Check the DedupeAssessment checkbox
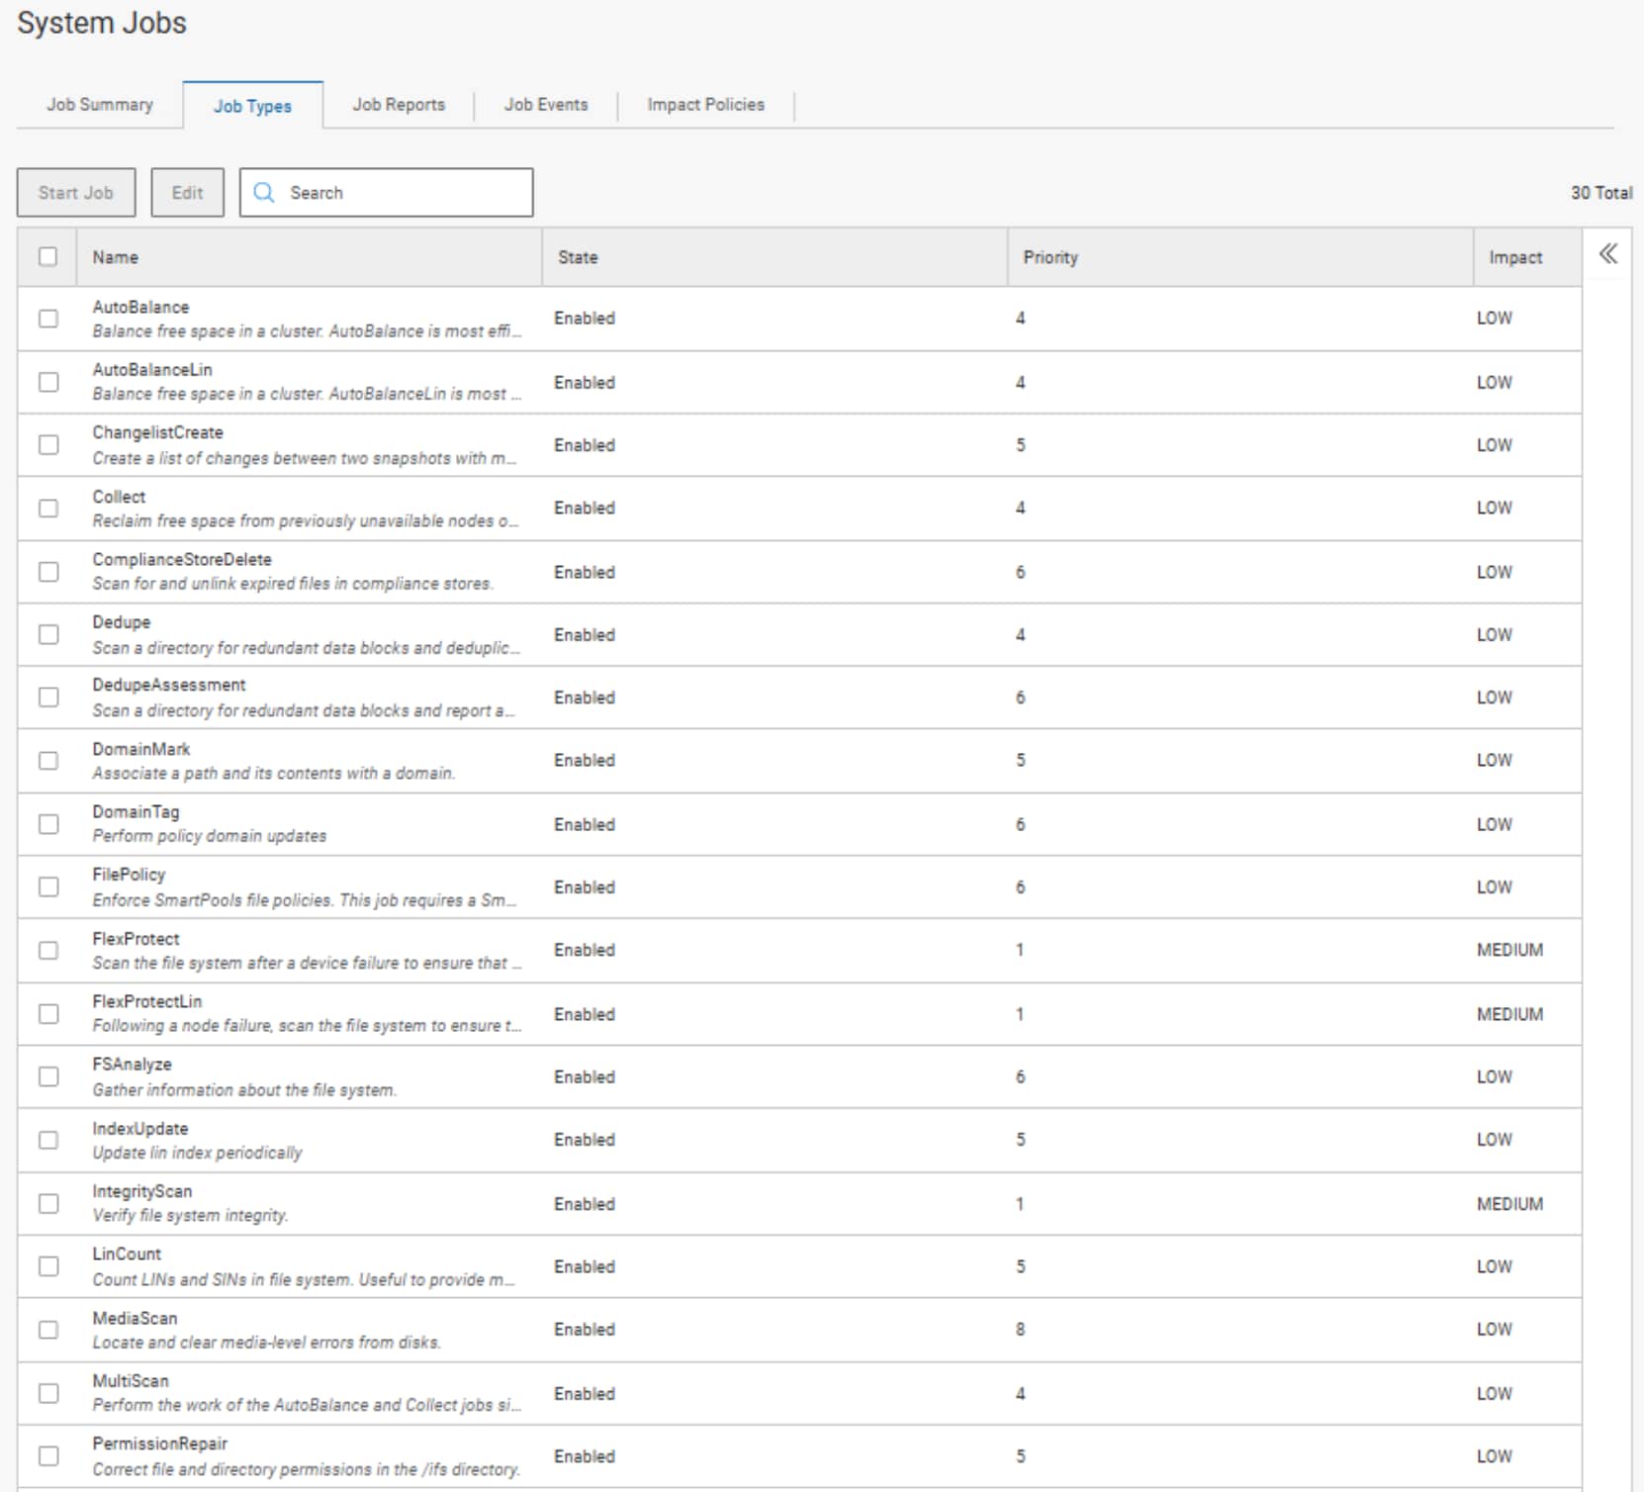Screen dimensions: 1644x1492 pos(47,698)
